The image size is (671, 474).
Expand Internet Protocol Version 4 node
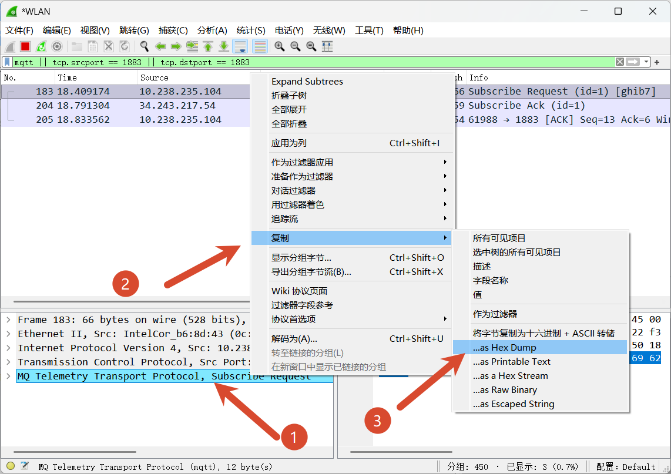pyautogui.click(x=9, y=348)
